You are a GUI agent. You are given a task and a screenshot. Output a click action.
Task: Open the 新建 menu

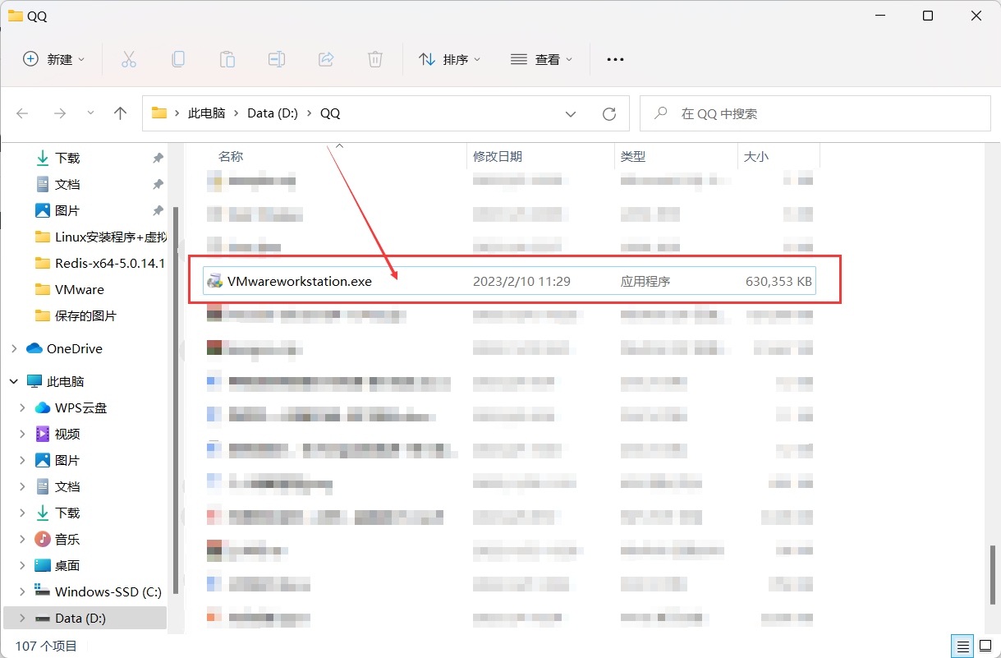tap(53, 58)
